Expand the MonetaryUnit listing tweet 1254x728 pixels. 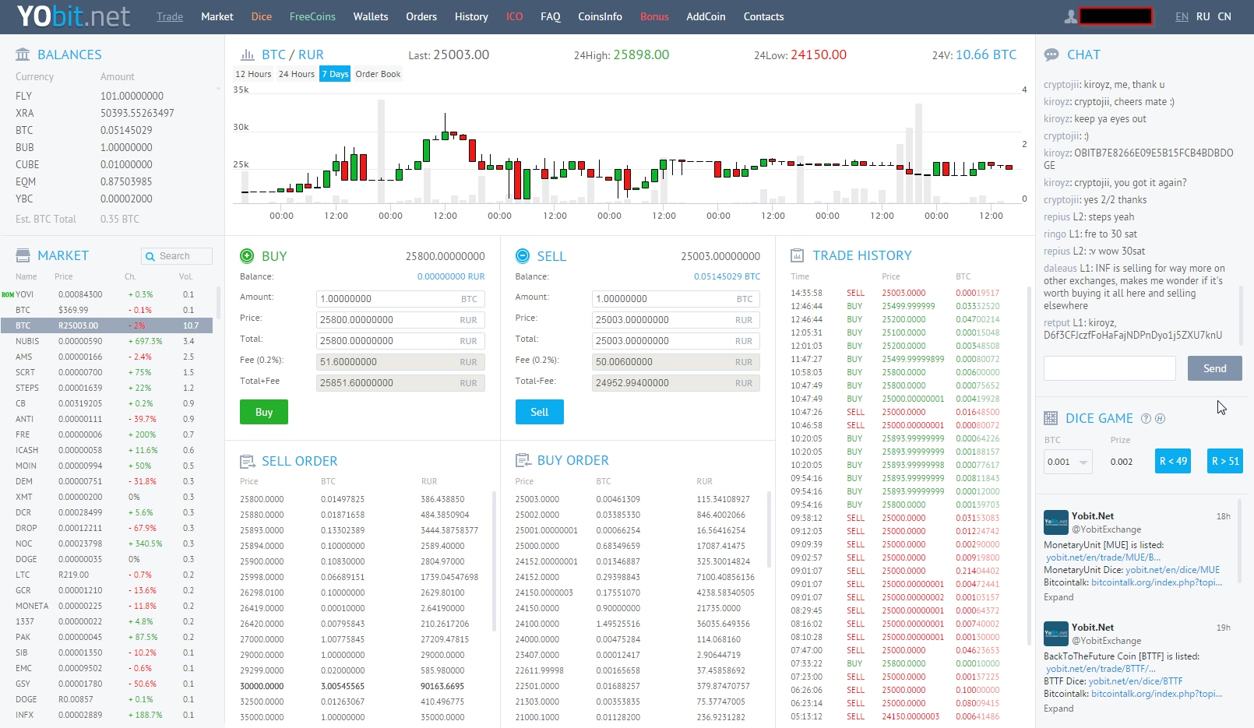[x=1059, y=597]
